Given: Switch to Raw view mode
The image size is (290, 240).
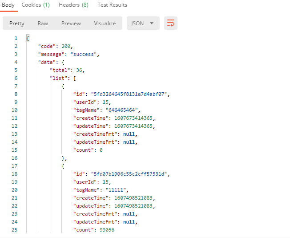Looking at the screenshot, I should point(43,24).
